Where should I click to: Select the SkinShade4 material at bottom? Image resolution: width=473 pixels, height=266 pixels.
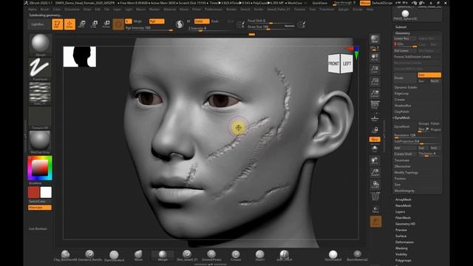coord(333,255)
